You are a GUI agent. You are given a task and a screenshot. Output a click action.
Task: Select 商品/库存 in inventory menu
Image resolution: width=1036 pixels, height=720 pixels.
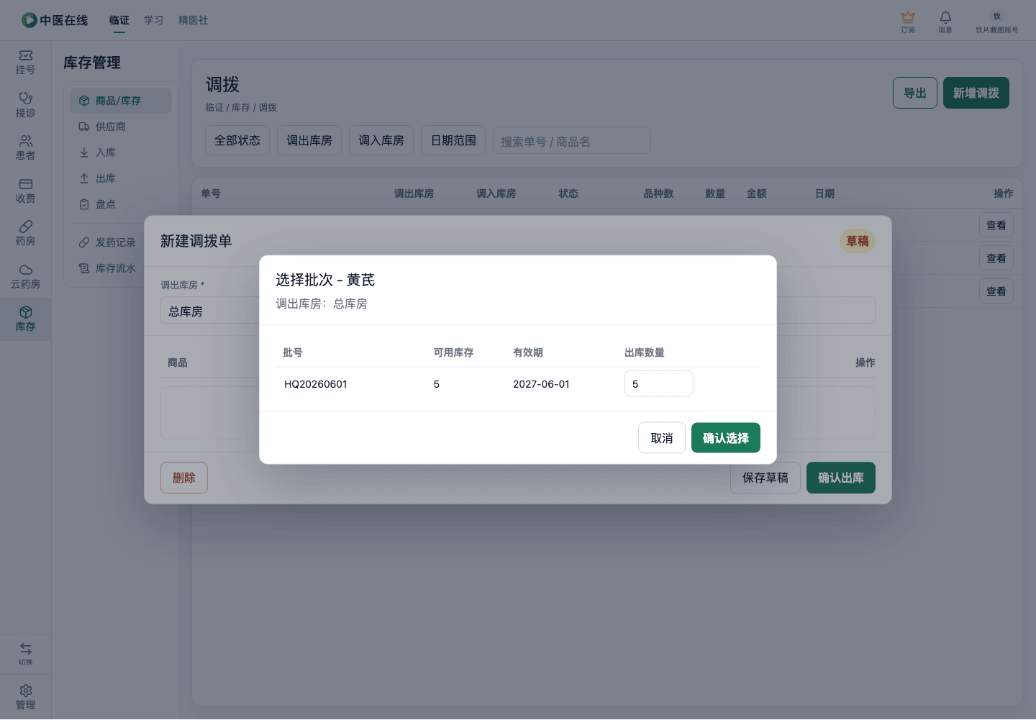pos(121,101)
